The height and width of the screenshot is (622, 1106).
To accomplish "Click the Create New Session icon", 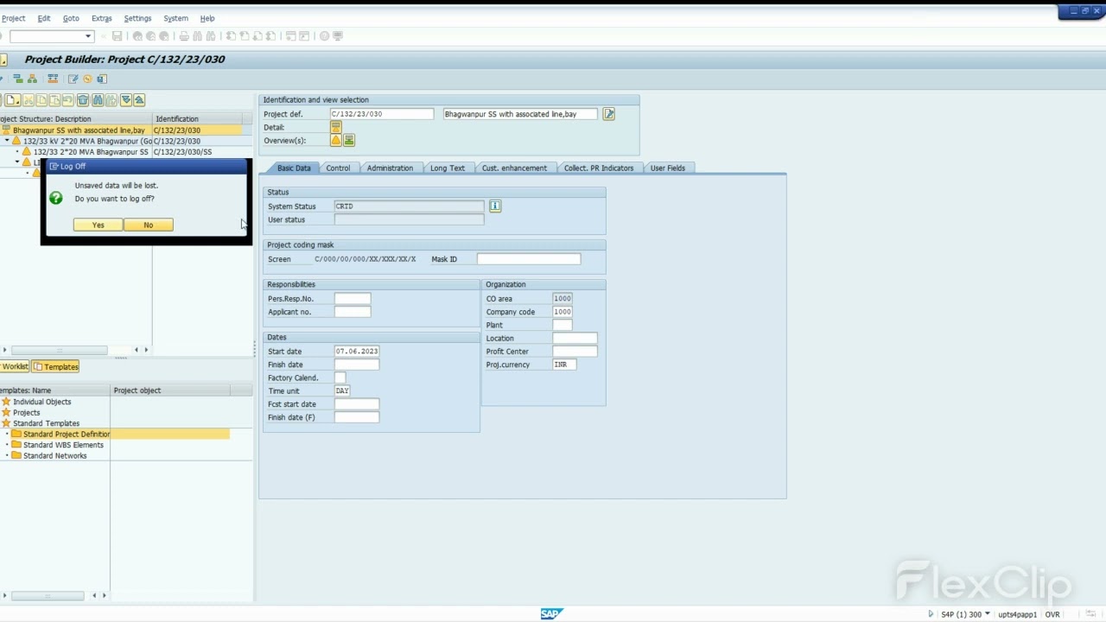I will coord(291,36).
